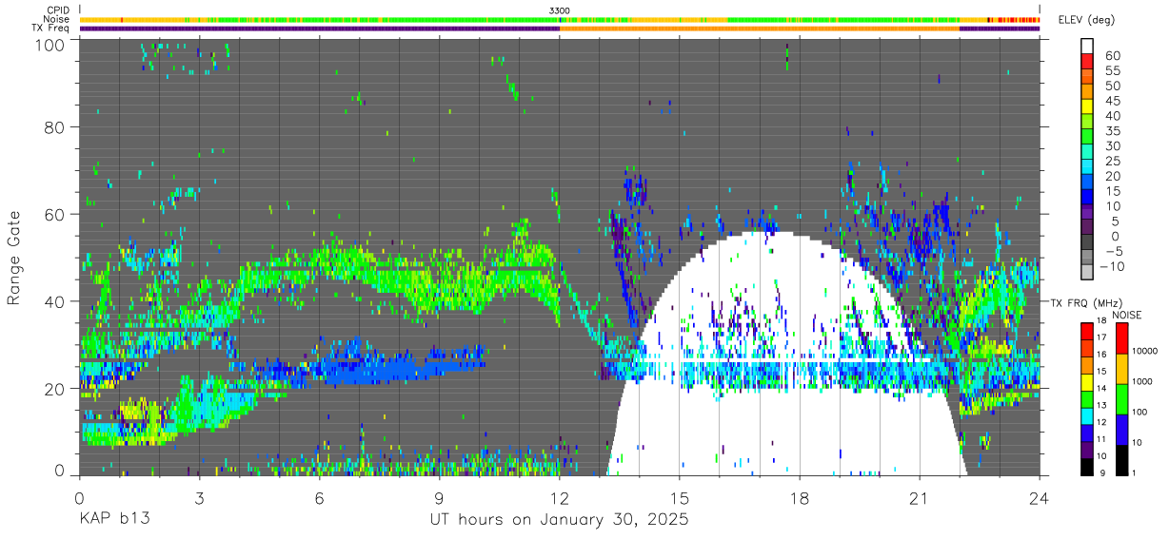The width and height of the screenshot is (1169, 539).
Task: Click the 21 tick on UT hours axis
Action: point(920,497)
